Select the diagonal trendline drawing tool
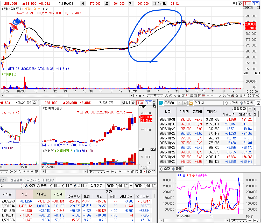 click(x=220, y=96)
